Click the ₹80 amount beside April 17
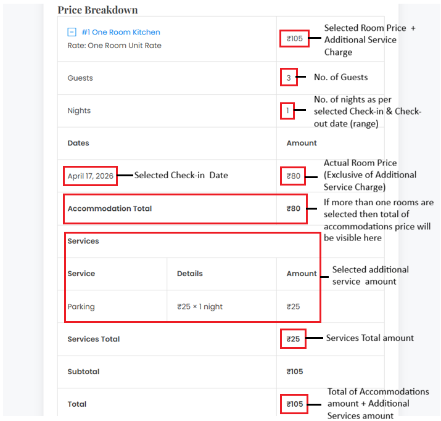 294,176
